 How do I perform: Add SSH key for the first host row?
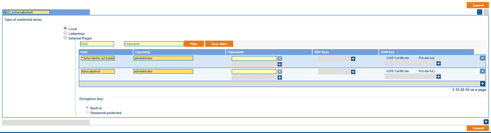tap(353, 59)
